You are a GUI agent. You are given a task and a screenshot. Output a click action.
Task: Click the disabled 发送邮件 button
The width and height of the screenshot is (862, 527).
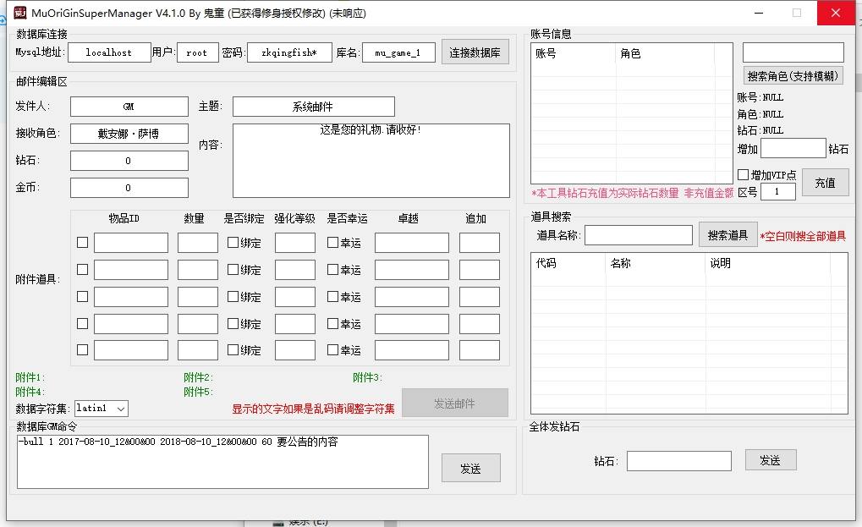[x=455, y=403]
